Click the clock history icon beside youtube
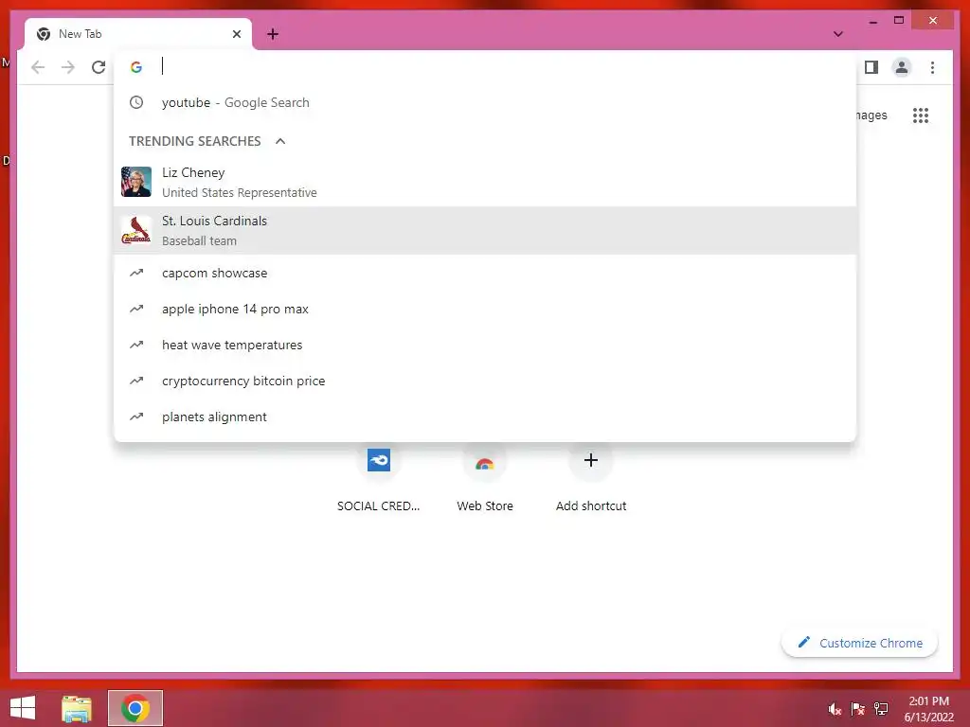Image resolution: width=970 pixels, height=727 pixels. point(136,102)
